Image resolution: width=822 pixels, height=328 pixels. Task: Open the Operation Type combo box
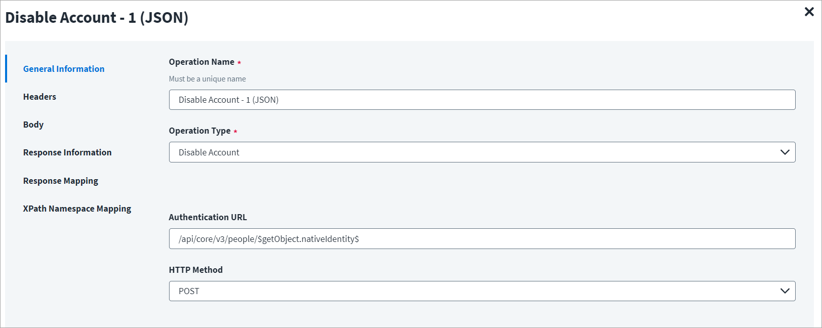[482, 152]
